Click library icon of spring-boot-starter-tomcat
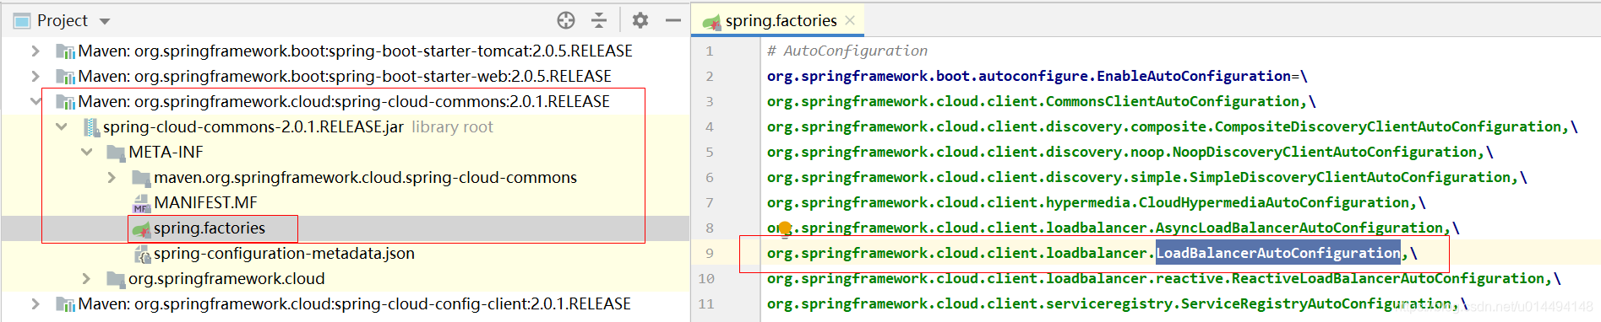1601x322 pixels. [65, 51]
